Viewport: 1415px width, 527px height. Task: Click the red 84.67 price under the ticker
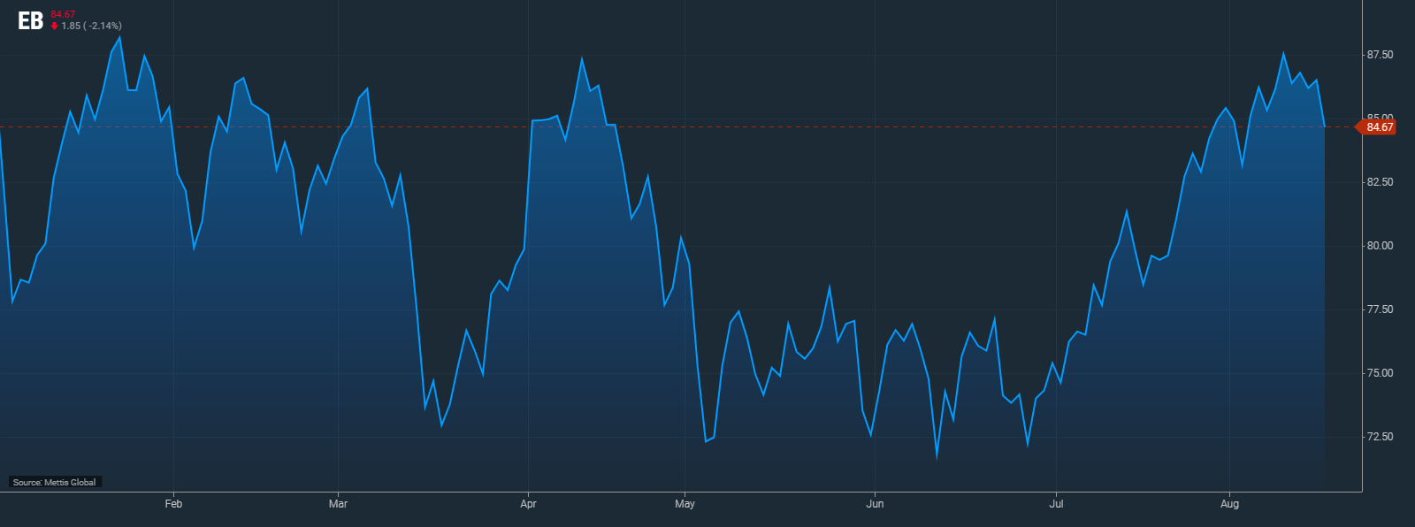click(63, 14)
